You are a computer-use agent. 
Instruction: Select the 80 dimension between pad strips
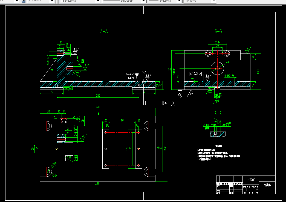tap(122, 120)
